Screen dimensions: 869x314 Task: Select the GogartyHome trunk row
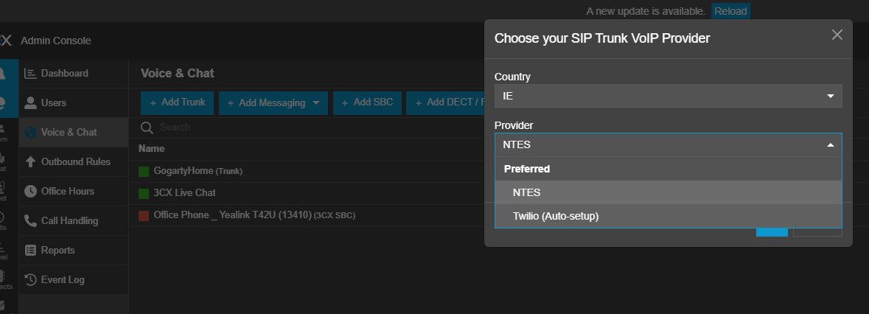[198, 171]
